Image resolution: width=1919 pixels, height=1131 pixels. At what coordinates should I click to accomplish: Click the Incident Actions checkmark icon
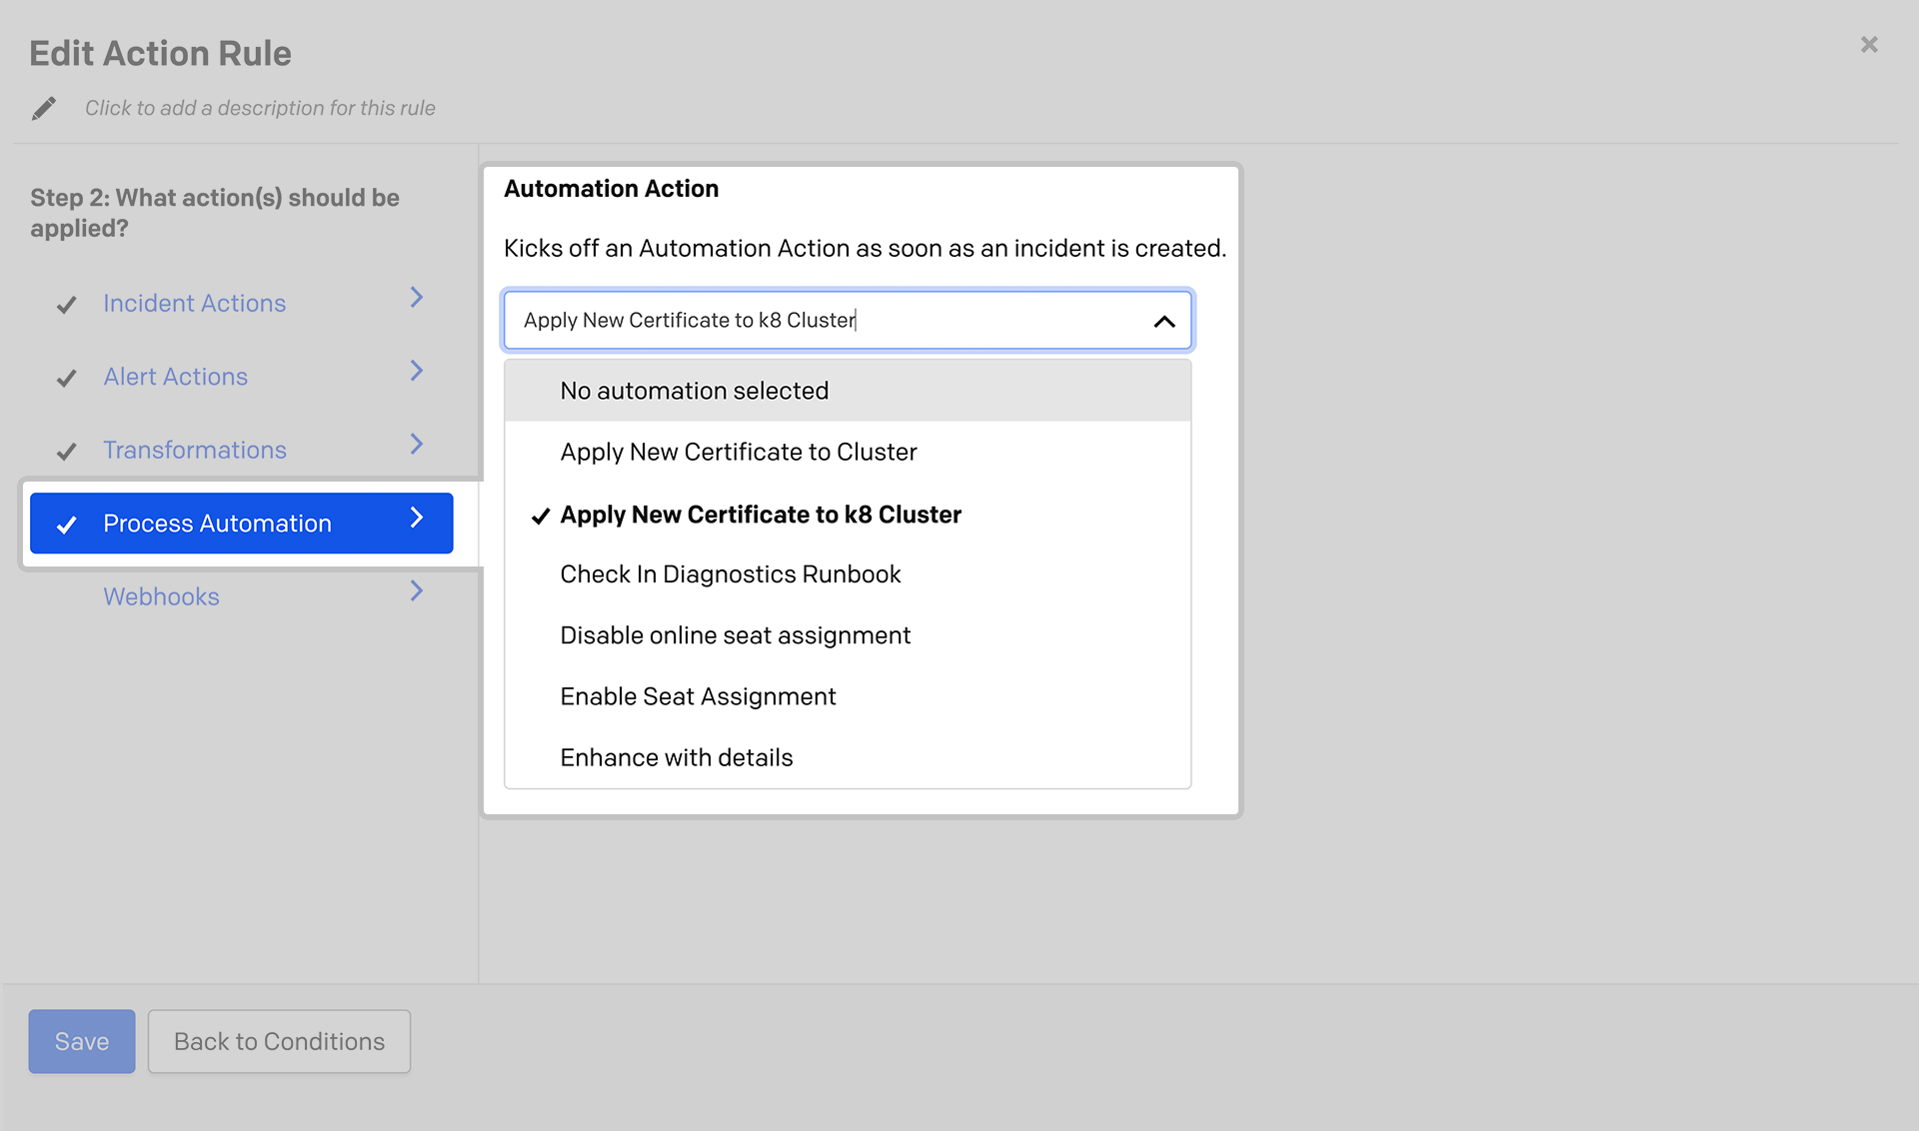pos(67,303)
